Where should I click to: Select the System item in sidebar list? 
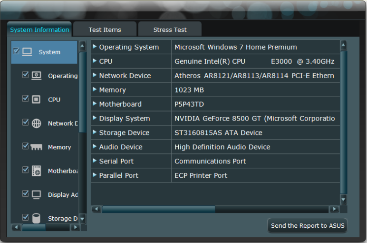point(44,52)
